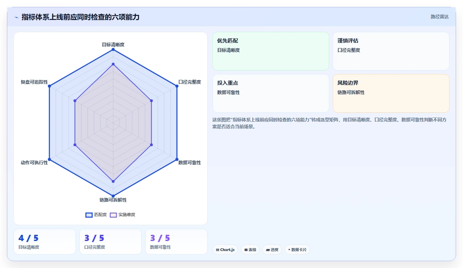Open the 谨慎评估 card

(391, 51)
